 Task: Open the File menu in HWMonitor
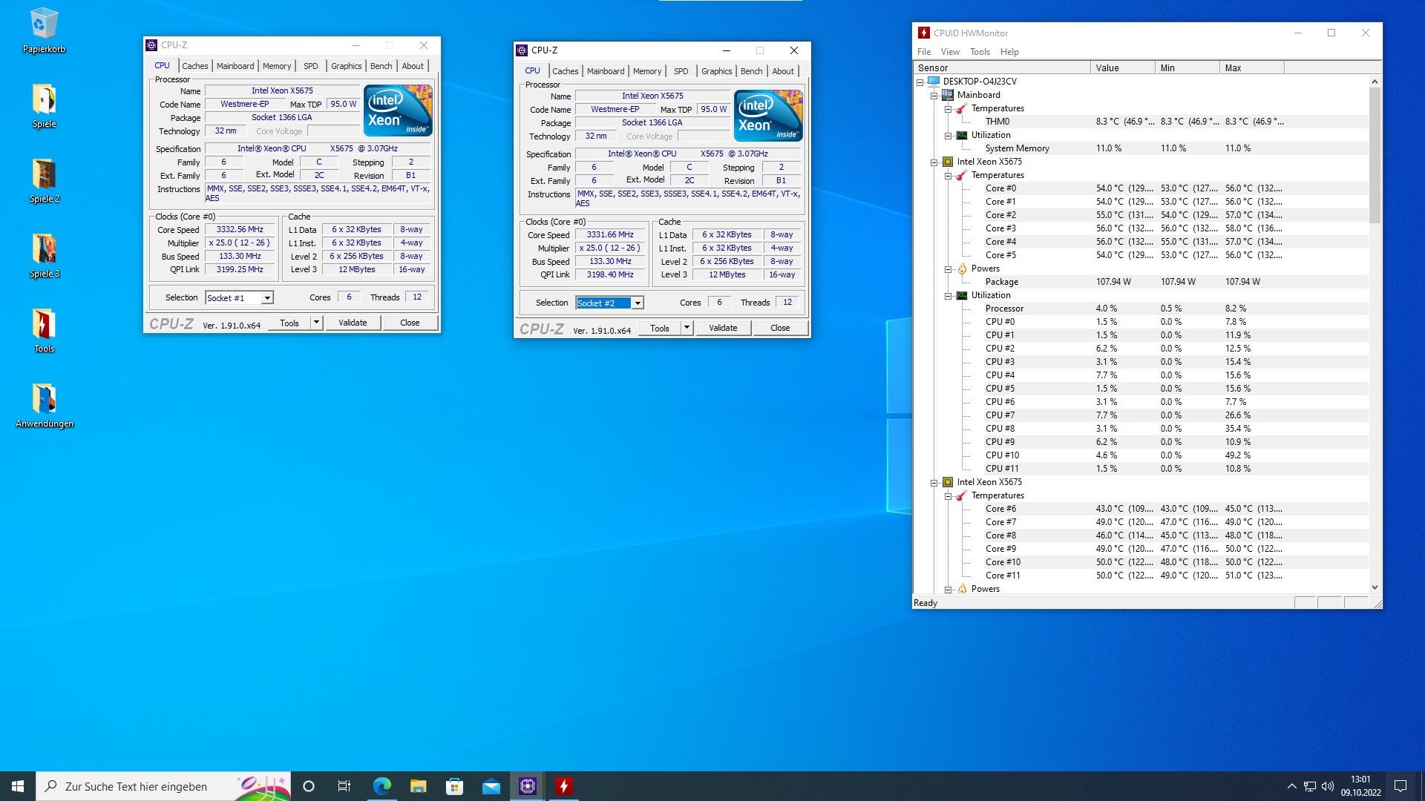[x=924, y=52]
